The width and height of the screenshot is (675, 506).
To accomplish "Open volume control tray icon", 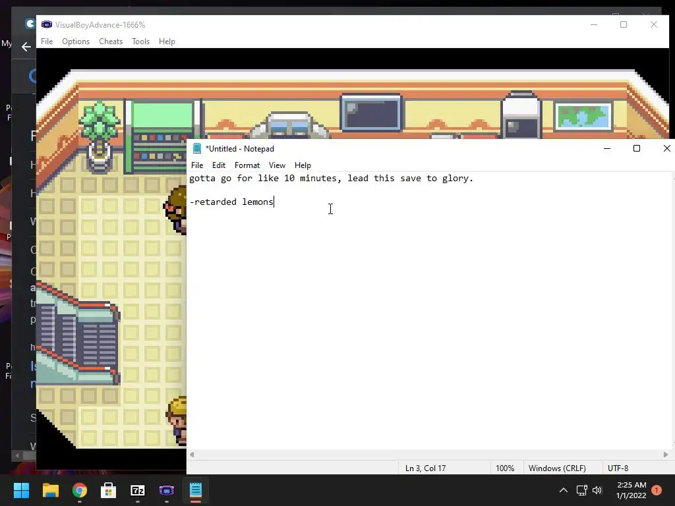I will tap(597, 490).
